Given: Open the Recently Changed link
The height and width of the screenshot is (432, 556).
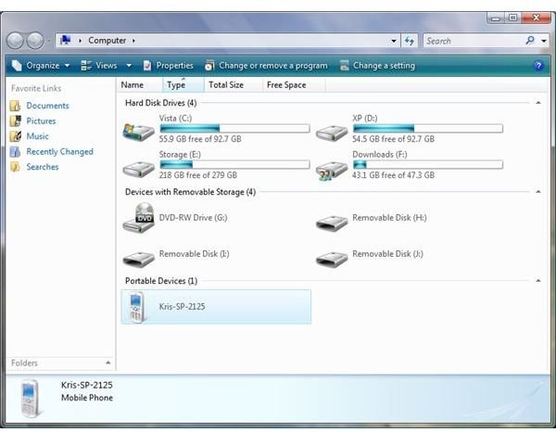Looking at the screenshot, I should click(x=60, y=152).
